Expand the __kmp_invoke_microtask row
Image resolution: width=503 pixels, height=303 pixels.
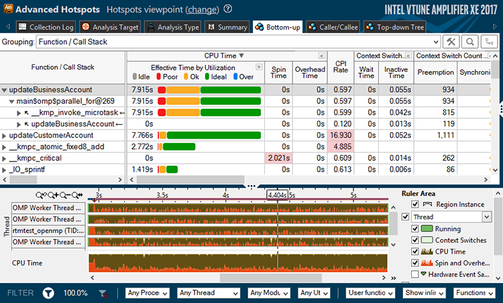point(19,113)
